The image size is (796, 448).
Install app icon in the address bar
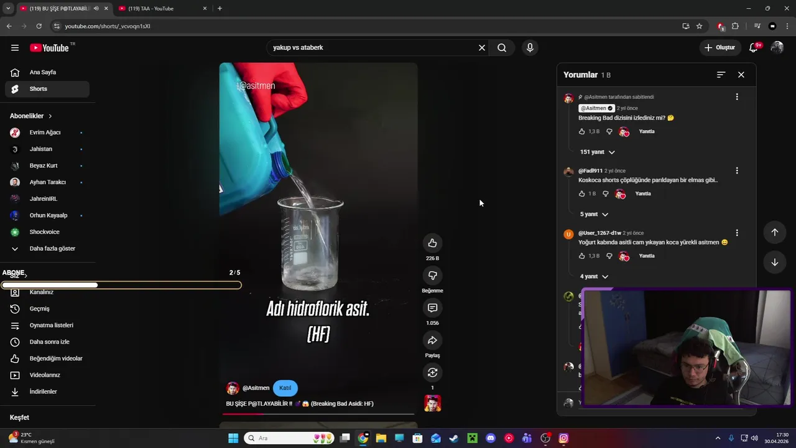(x=685, y=26)
